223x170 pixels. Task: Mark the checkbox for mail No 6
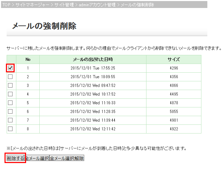[x=10, y=111]
